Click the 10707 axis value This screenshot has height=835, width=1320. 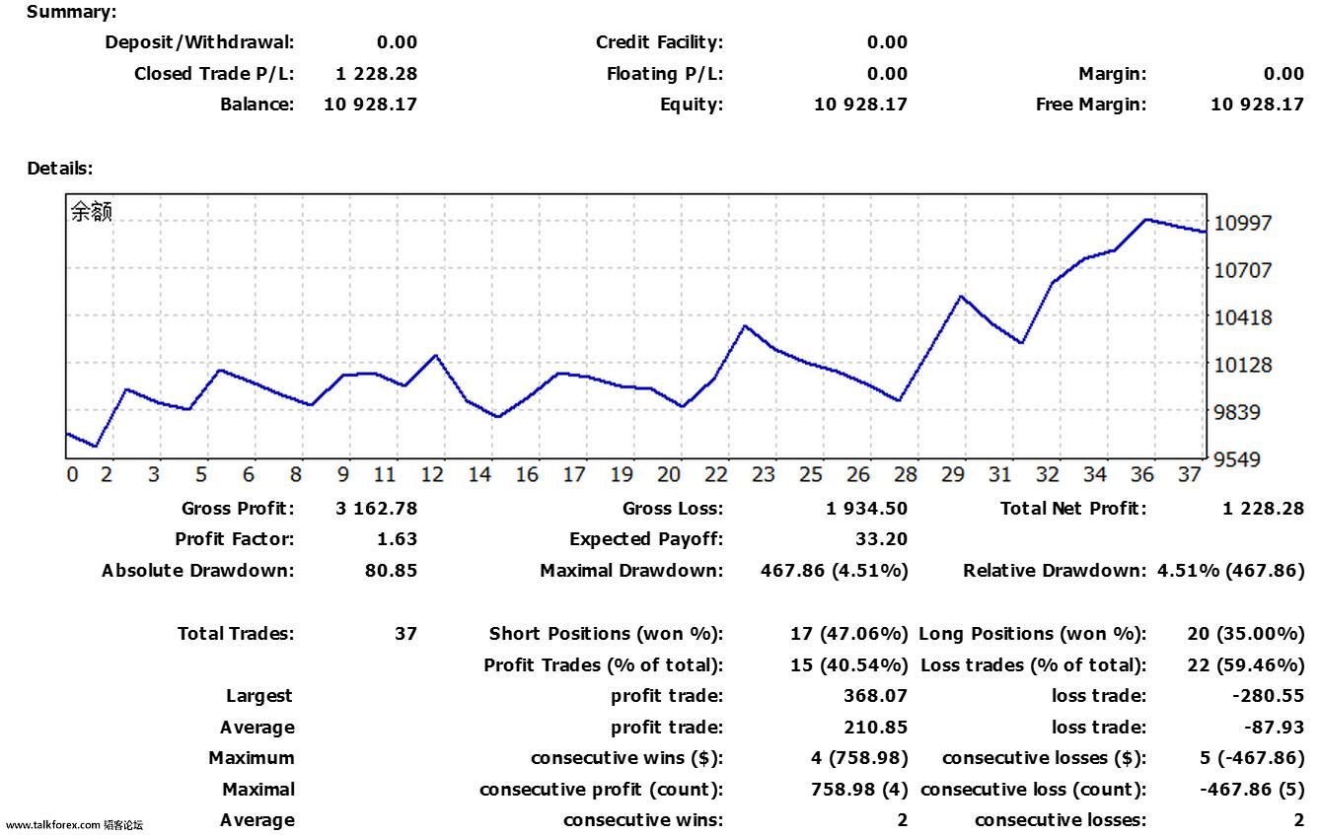[x=1242, y=270]
